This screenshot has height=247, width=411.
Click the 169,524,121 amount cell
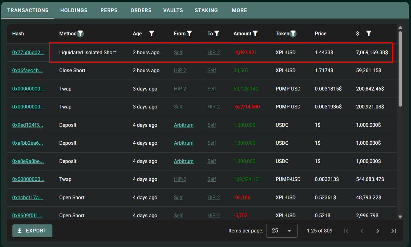click(247, 179)
